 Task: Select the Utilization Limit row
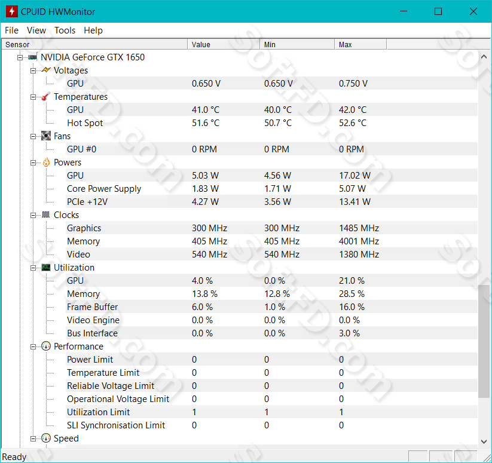[272, 412]
